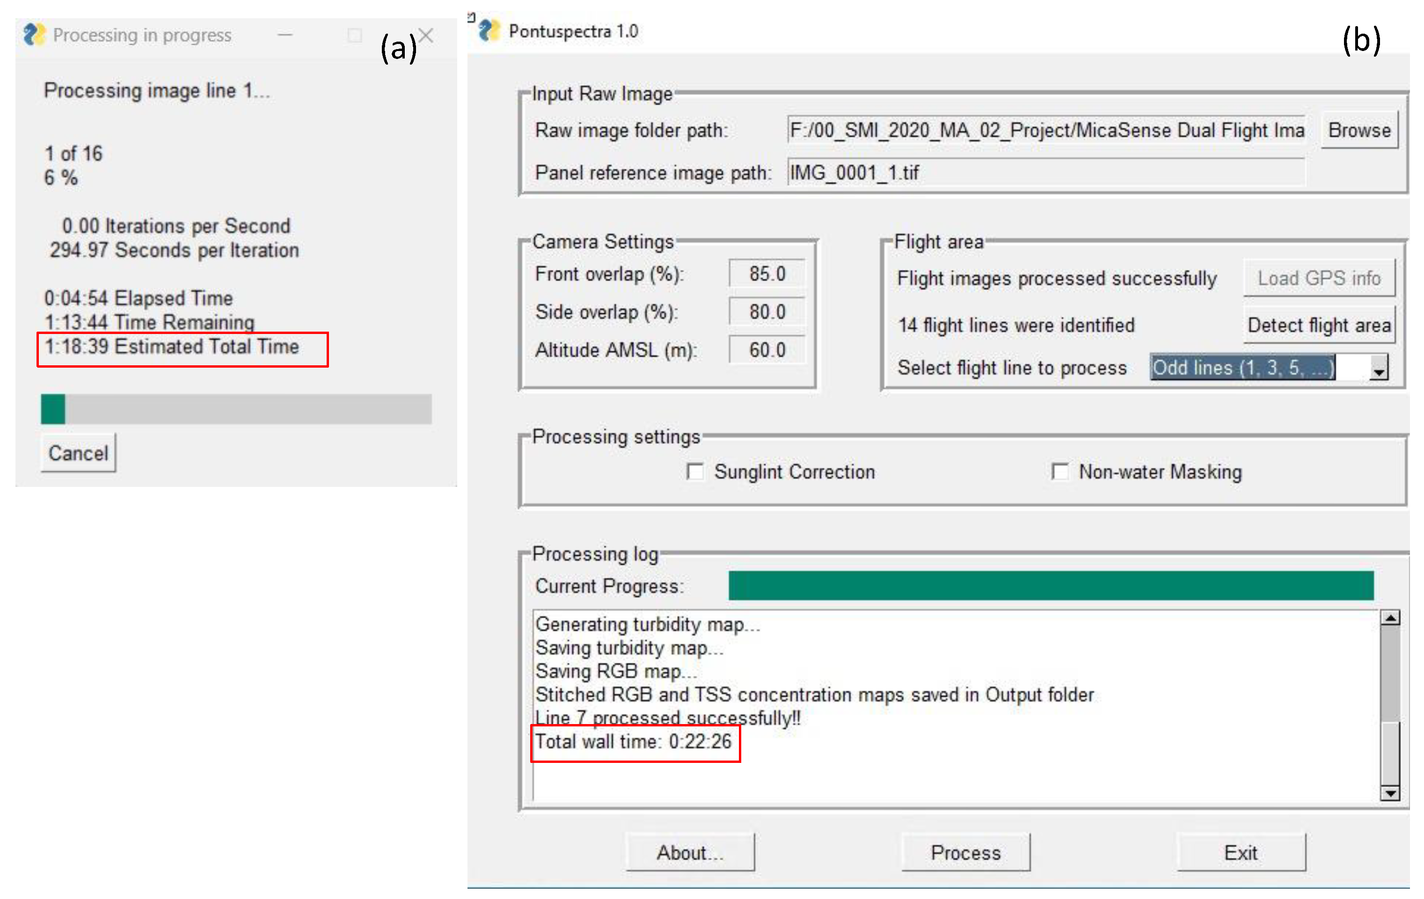Click the disabled maximize icon in the progress dialog
Screen dimensions: 1424x899
[x=355, y=36]
